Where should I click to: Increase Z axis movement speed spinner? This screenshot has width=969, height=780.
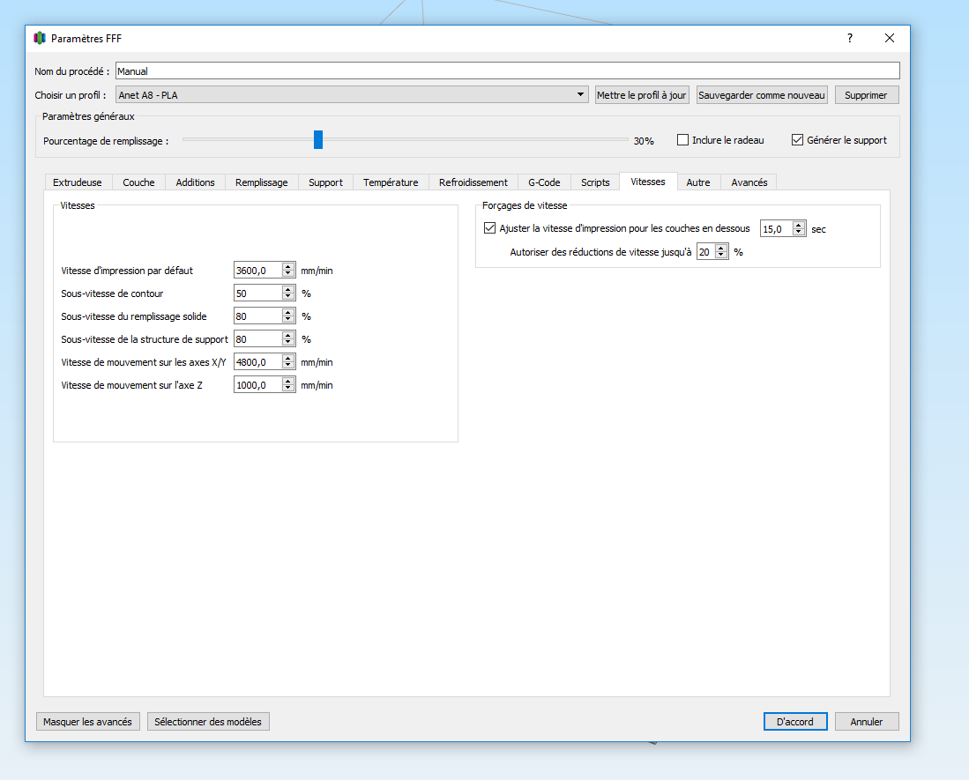(288, 381)
